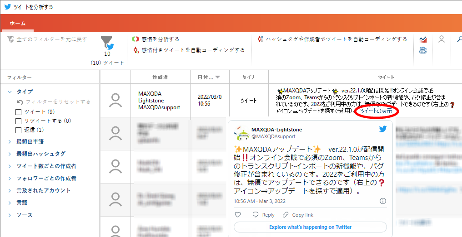This screenshot has height=237, width=462.
Task: Expand the ソース filter section
Action: [10, 215]
